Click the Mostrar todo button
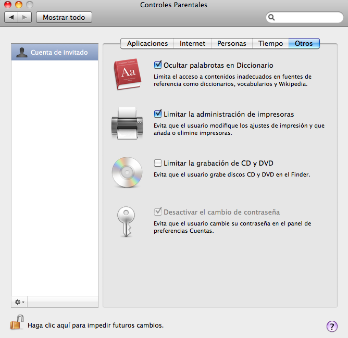This screenshot has width=348, height=338. point(64,17)
